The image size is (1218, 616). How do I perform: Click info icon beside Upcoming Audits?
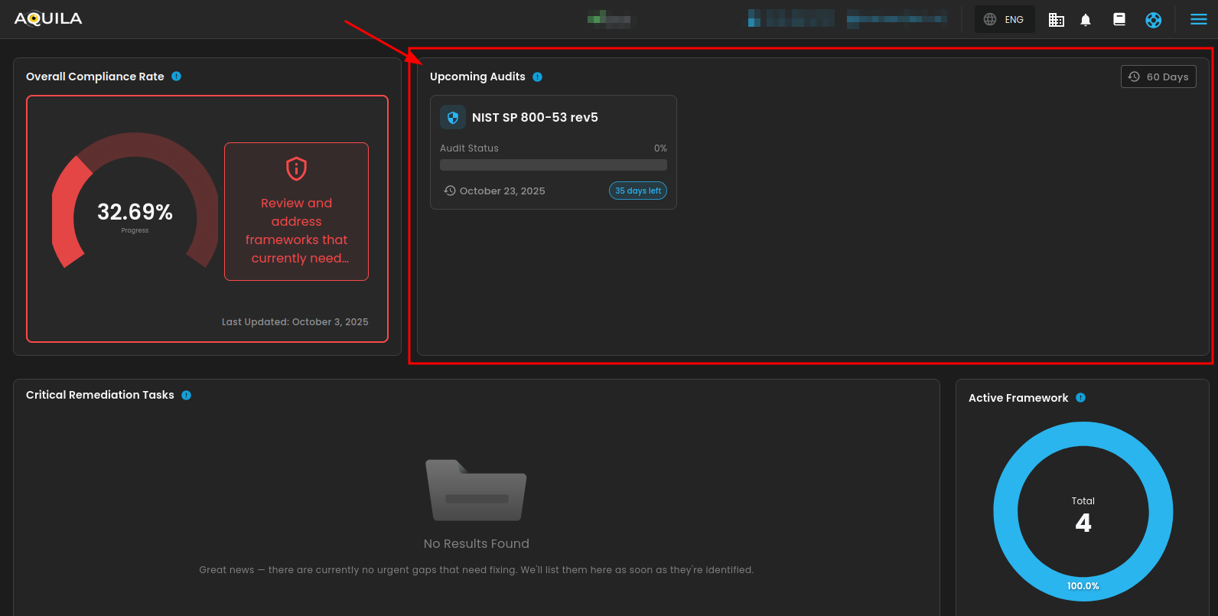tap(537, 77)
